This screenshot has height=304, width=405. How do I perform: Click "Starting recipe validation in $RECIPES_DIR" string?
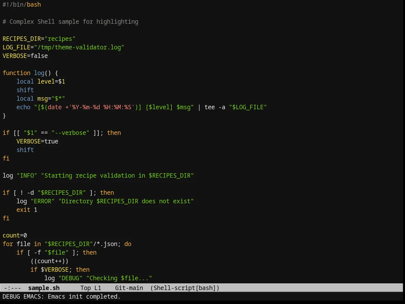pos(117,175)
